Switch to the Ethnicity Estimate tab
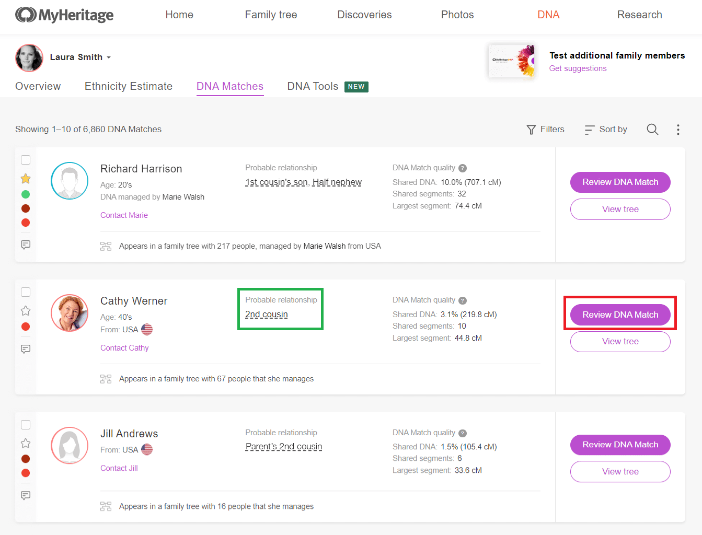 coord(129,86)
